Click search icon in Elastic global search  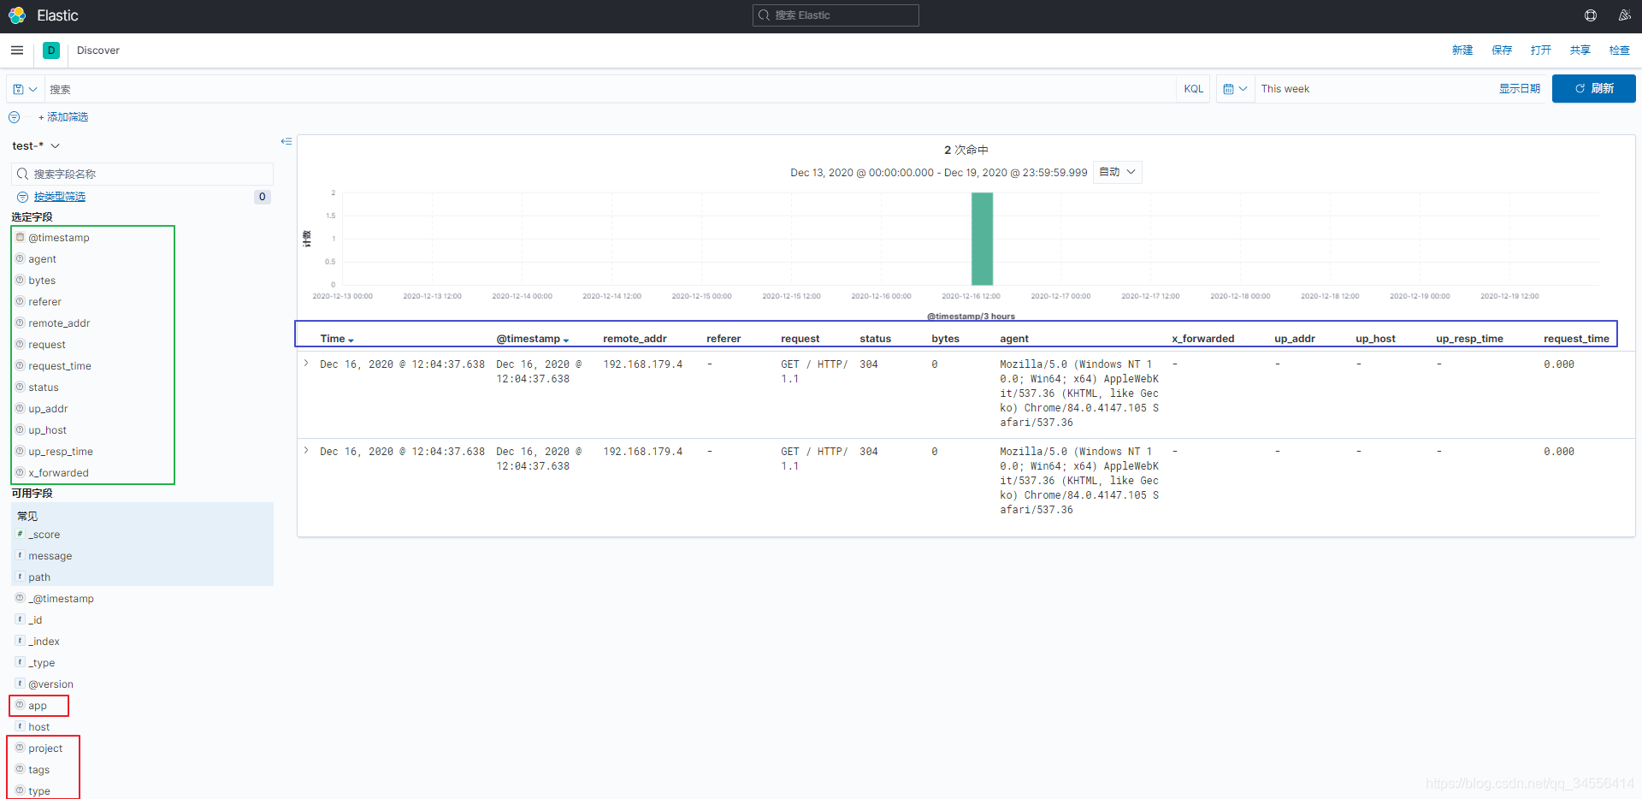[x=765, y=15]
